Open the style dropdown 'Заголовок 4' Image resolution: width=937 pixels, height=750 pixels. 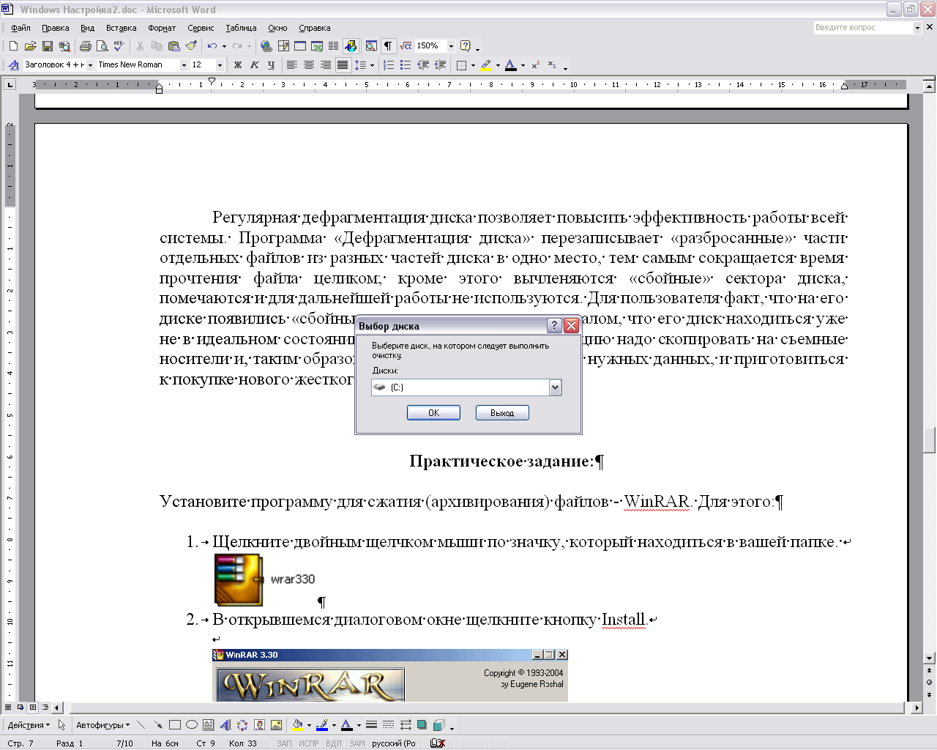[90, 65]
